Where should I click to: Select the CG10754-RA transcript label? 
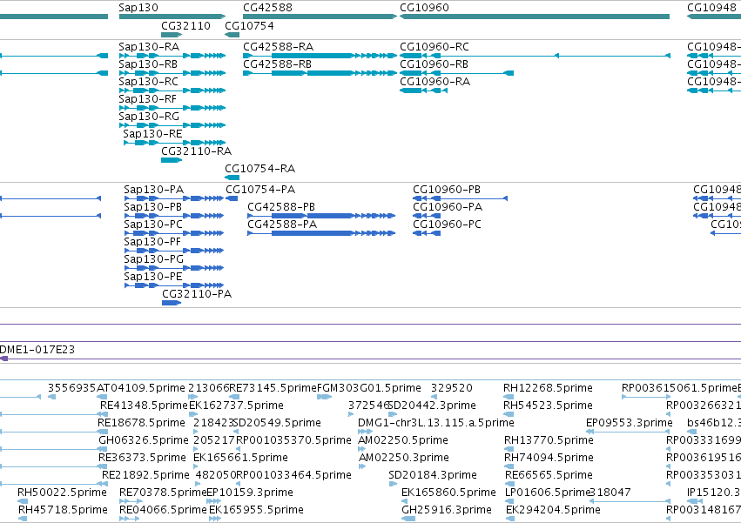coord(260,169)
